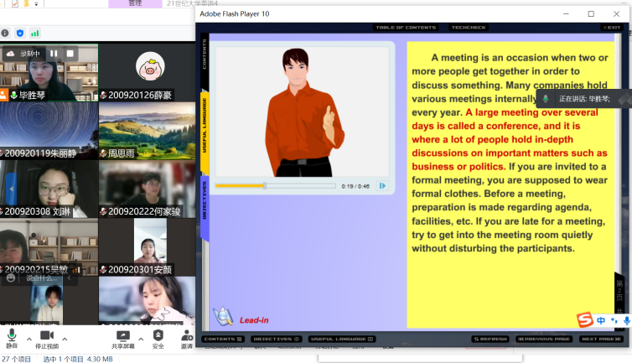Screen dimensions: 632x363
Task: Start screen sharing (共享屏幕)
Action: [x=124, y=338]
